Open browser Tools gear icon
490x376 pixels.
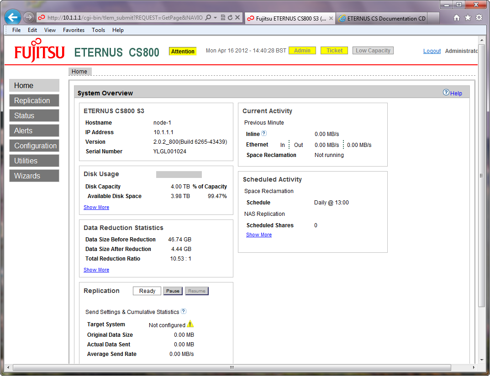click(x=479, y=18)
